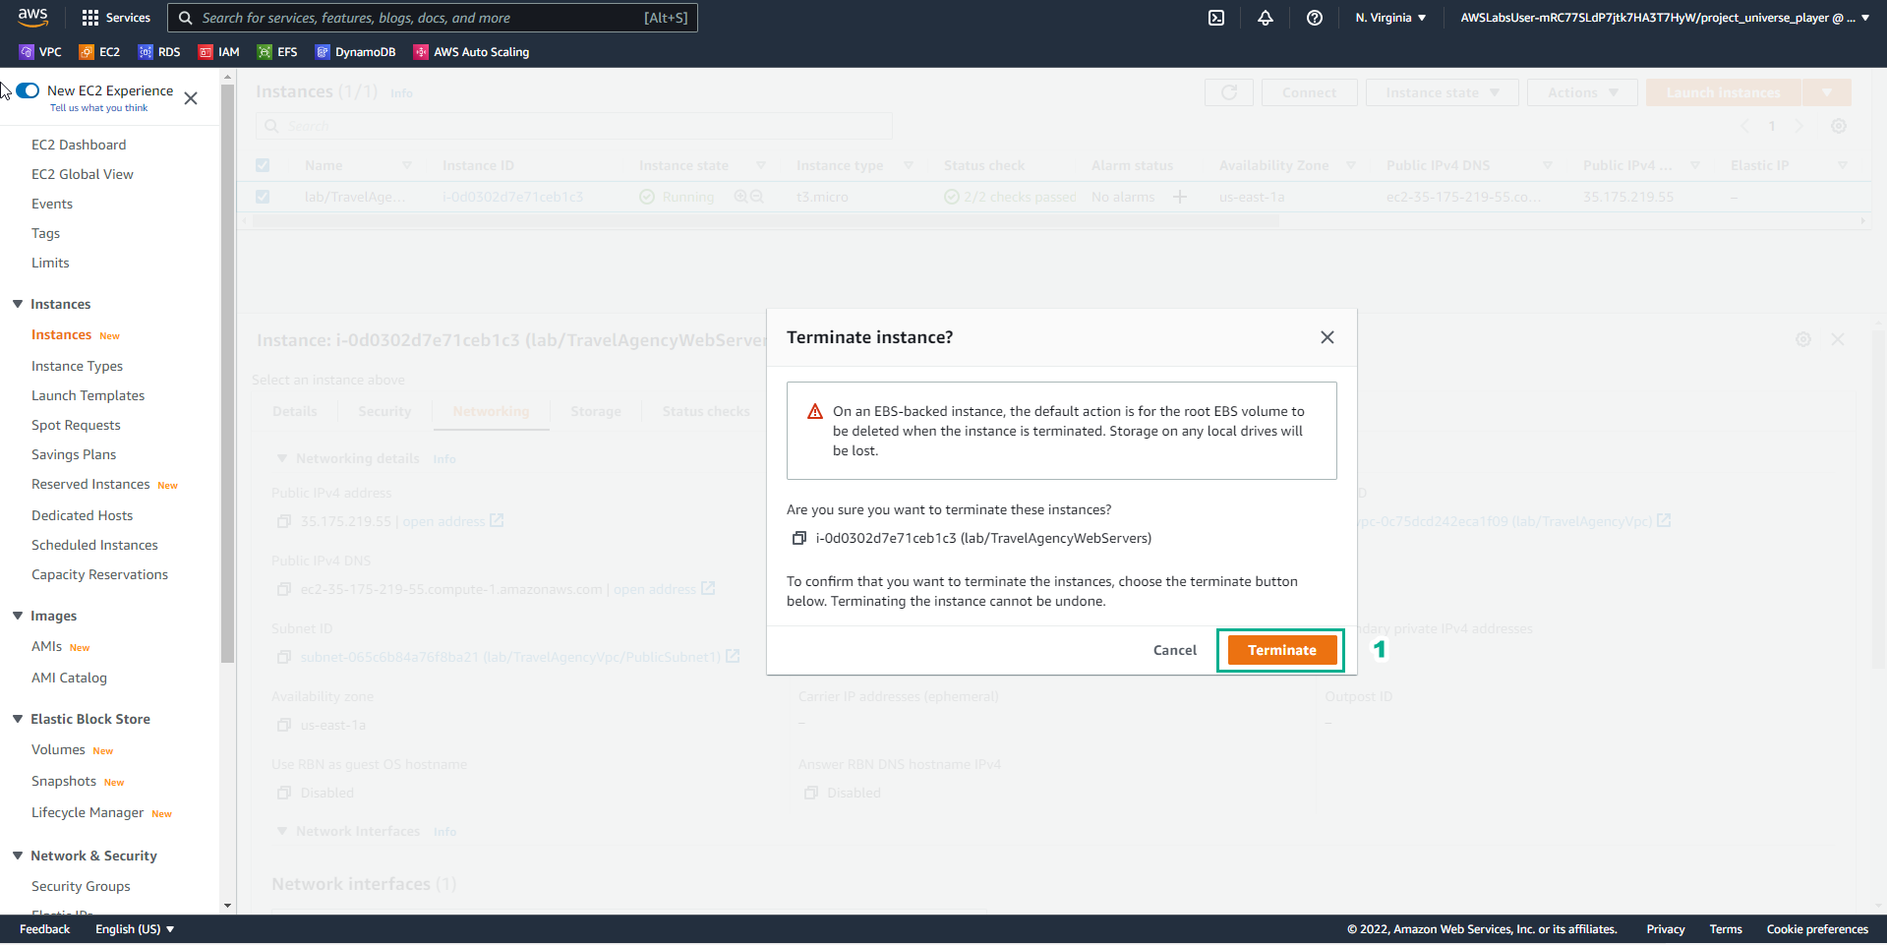
Task: Open the IAM shortcut in favorites bar
Action: [219, 52]
